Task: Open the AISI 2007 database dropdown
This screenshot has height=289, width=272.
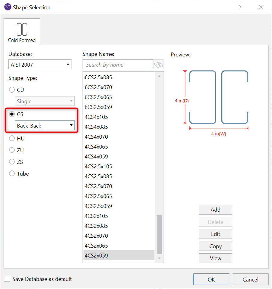Action: click(40, 65)
